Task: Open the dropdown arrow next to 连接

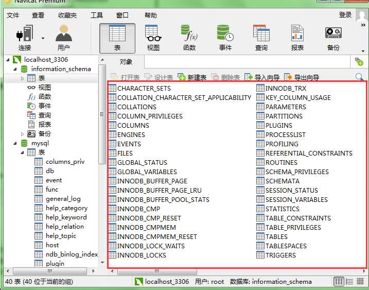Action: pos(43,39)
